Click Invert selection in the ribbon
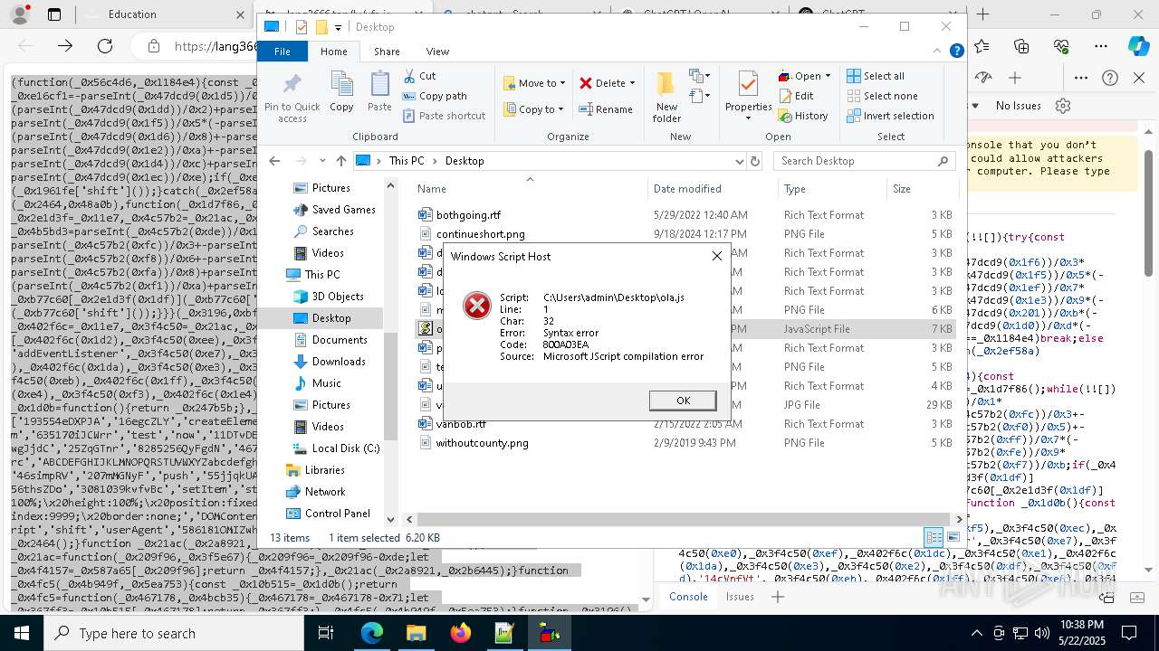 point(890,116)
